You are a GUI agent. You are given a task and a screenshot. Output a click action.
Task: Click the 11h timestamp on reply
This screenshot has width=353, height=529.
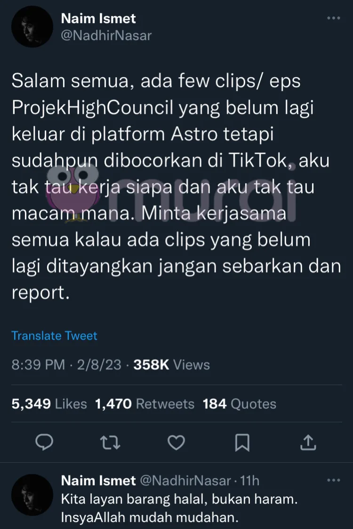tap(249, 481)
